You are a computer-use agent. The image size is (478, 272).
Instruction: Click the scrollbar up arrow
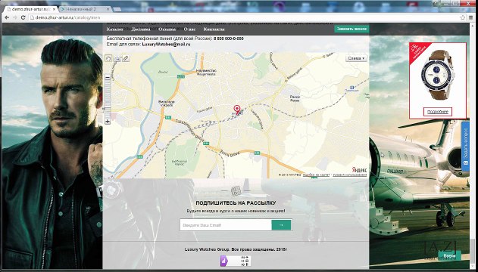[473, 25]
